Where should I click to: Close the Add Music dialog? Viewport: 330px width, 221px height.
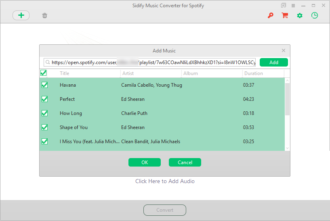click(x=284, y=50)
